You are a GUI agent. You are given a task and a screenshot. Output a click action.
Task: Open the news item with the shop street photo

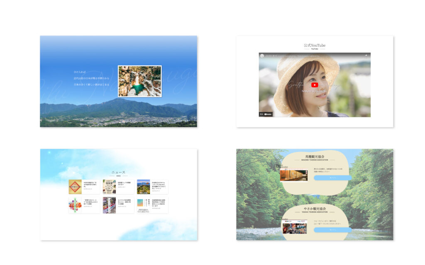tap(109, 205)
